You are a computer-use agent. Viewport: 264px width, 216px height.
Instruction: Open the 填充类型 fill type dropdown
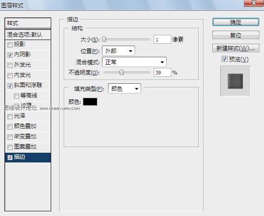point(124,88)
